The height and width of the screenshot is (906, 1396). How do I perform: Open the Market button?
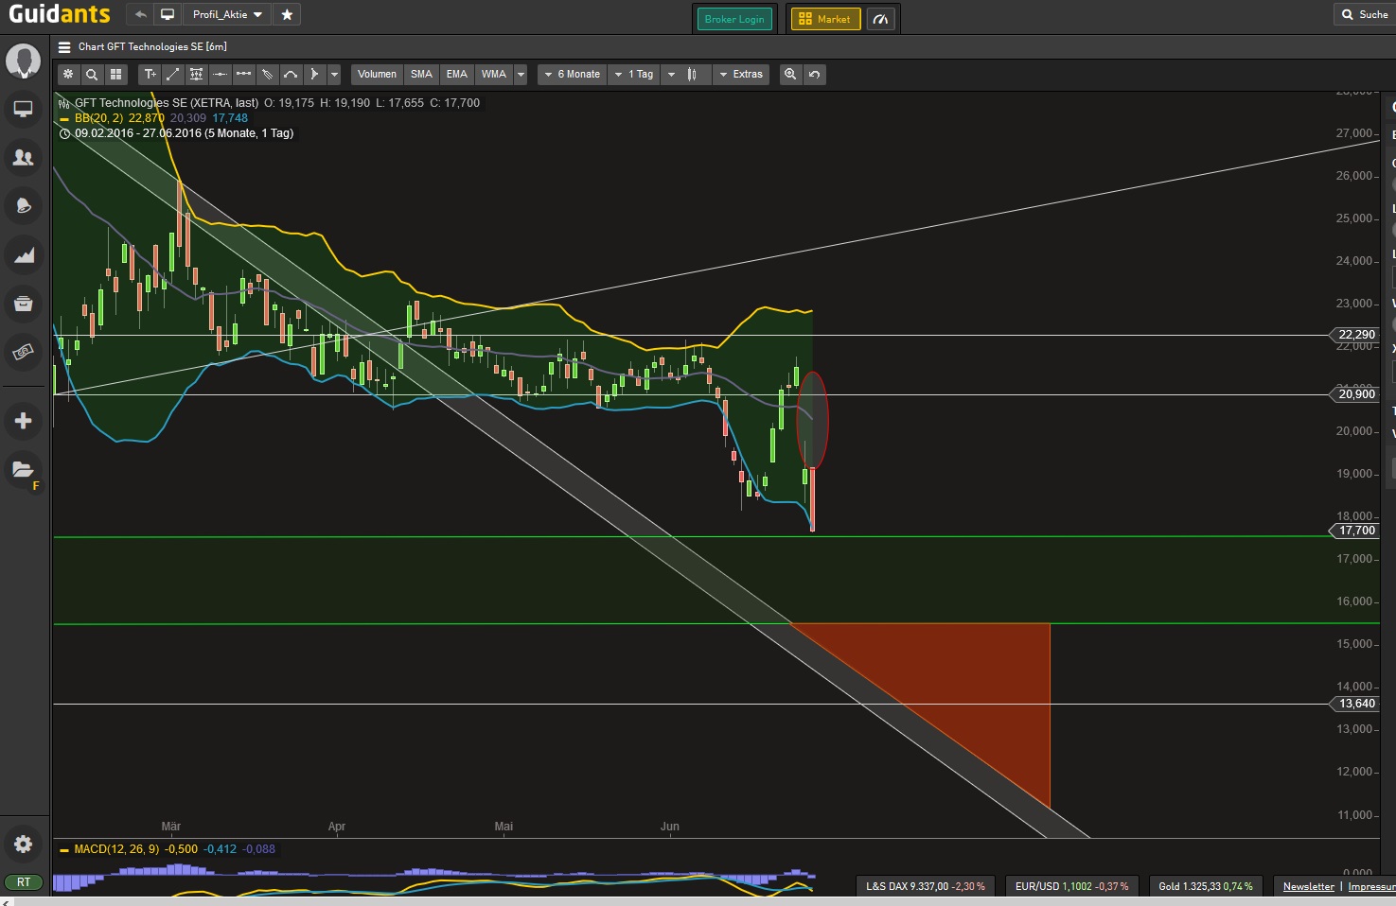[825, 19]
